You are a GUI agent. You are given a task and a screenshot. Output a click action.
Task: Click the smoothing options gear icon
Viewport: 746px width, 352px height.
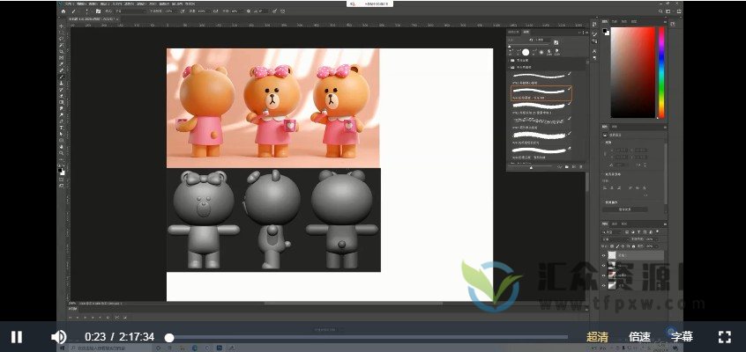[249, 11]
